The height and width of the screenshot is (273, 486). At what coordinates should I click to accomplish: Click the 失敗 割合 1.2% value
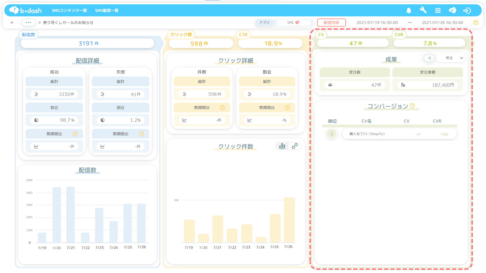[121, 120]
